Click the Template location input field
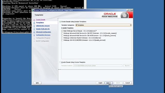Screen dimensions: 165x93 click(x=98, y=66)
